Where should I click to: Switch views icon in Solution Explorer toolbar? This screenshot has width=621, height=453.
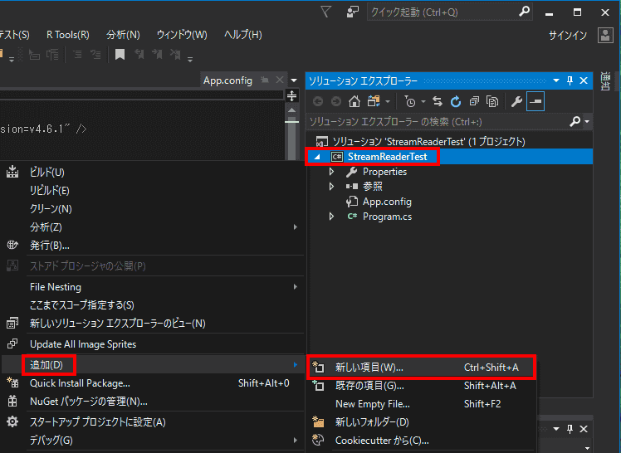click(x=374, y=102)
